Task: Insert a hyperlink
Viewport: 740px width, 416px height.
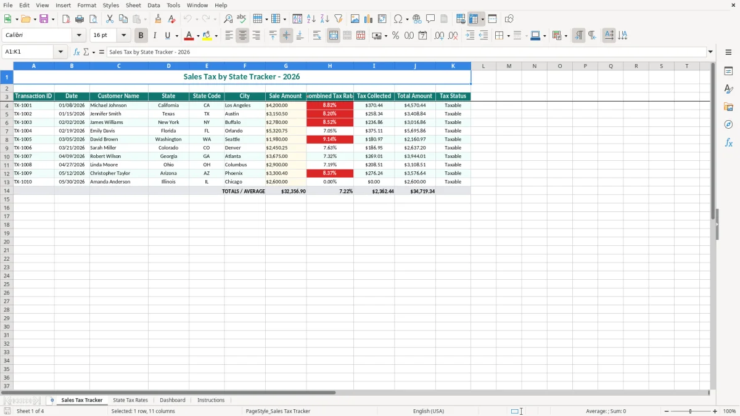Action: click(417, 19)
